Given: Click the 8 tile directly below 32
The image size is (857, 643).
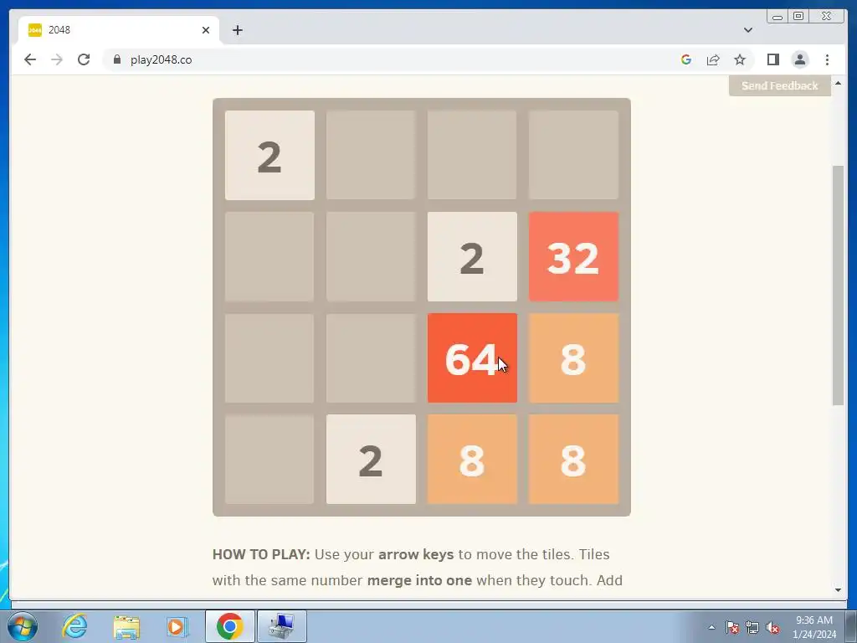Looking at the screenshot, I should tap(573, 358).
